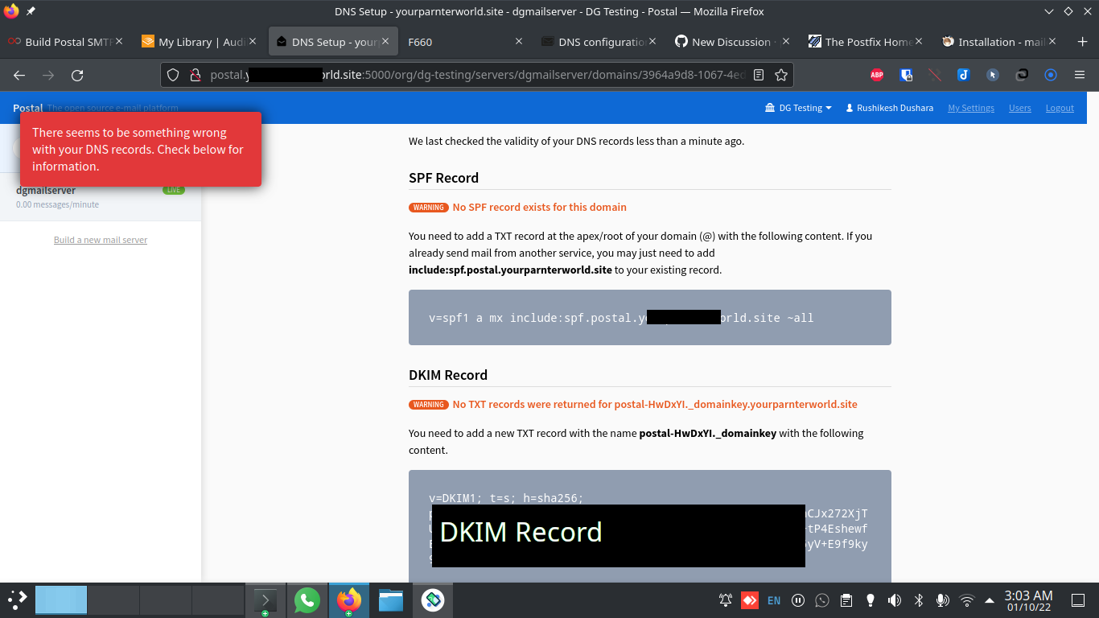Open the Users link
This screenshot has width=1099, height=618.
[x=1020, y=108]
